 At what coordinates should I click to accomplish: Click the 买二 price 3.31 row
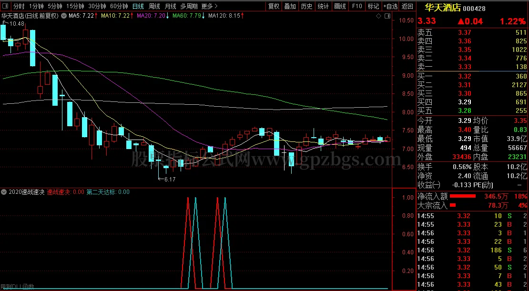point(472,85)
